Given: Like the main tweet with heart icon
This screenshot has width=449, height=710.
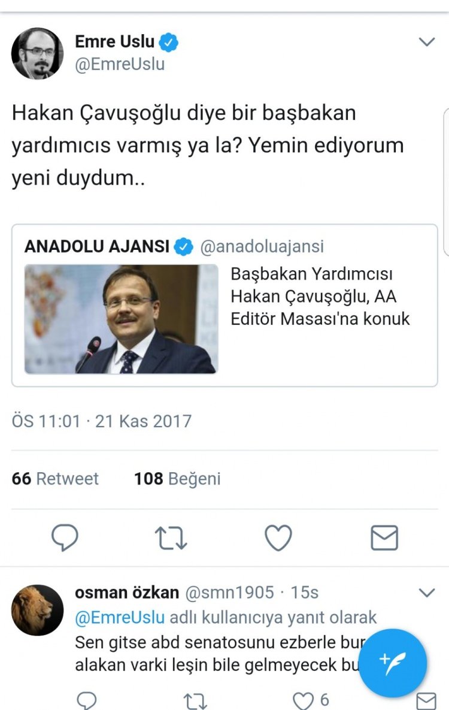Looking at the screenshot, I should click(278, 538).
